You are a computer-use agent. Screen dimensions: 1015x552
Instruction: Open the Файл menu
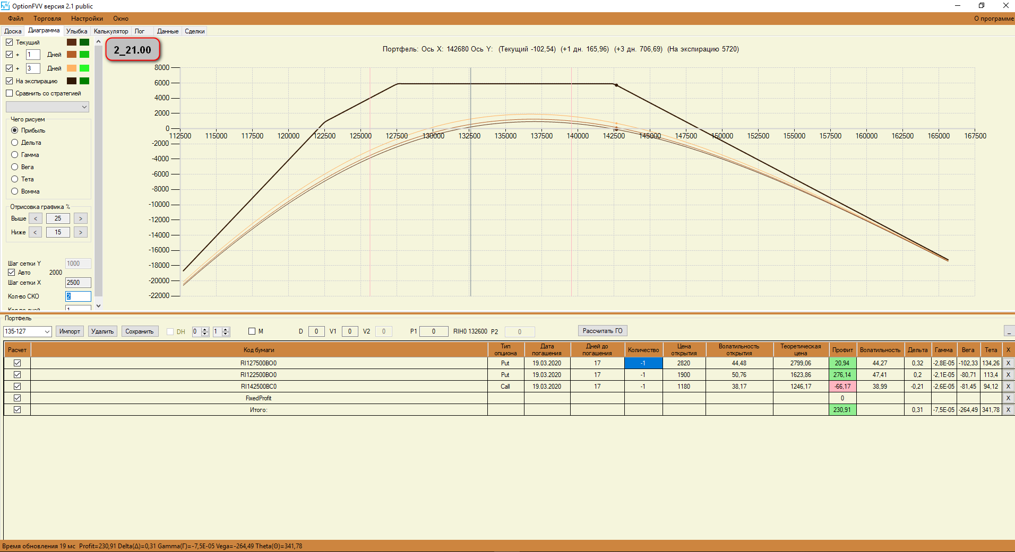pyautogui.click(x=16, y=19)
